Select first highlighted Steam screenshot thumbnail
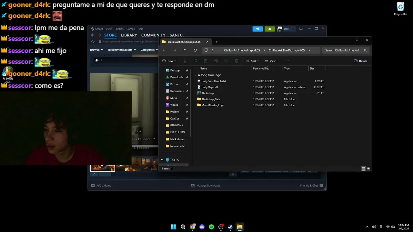The height and width of the screenshot is (232, 413). click(102, 168)
